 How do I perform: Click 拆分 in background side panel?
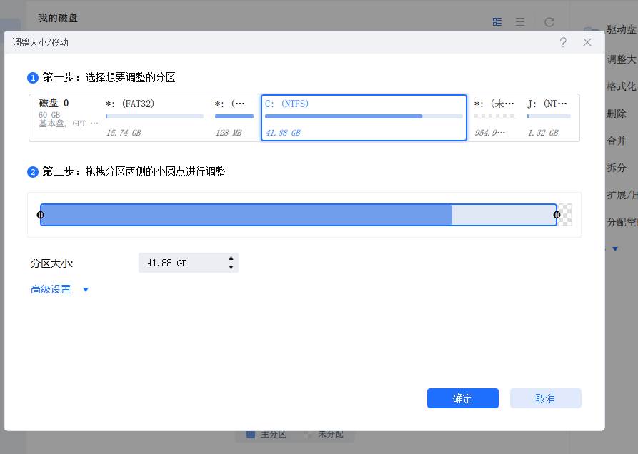tap(617, 168)
